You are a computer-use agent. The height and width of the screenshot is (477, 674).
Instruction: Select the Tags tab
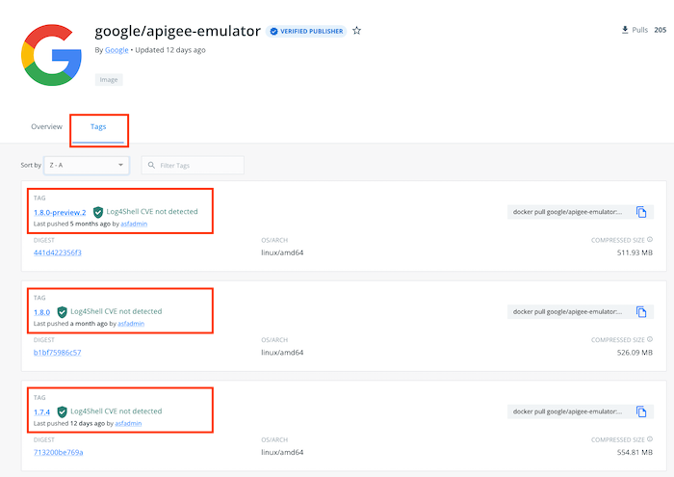point(98,126)
